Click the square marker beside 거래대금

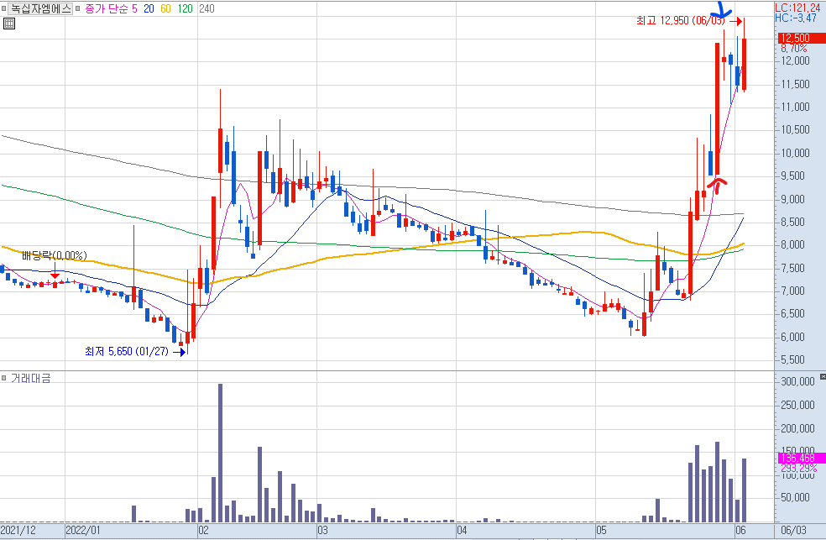[4, 378]
